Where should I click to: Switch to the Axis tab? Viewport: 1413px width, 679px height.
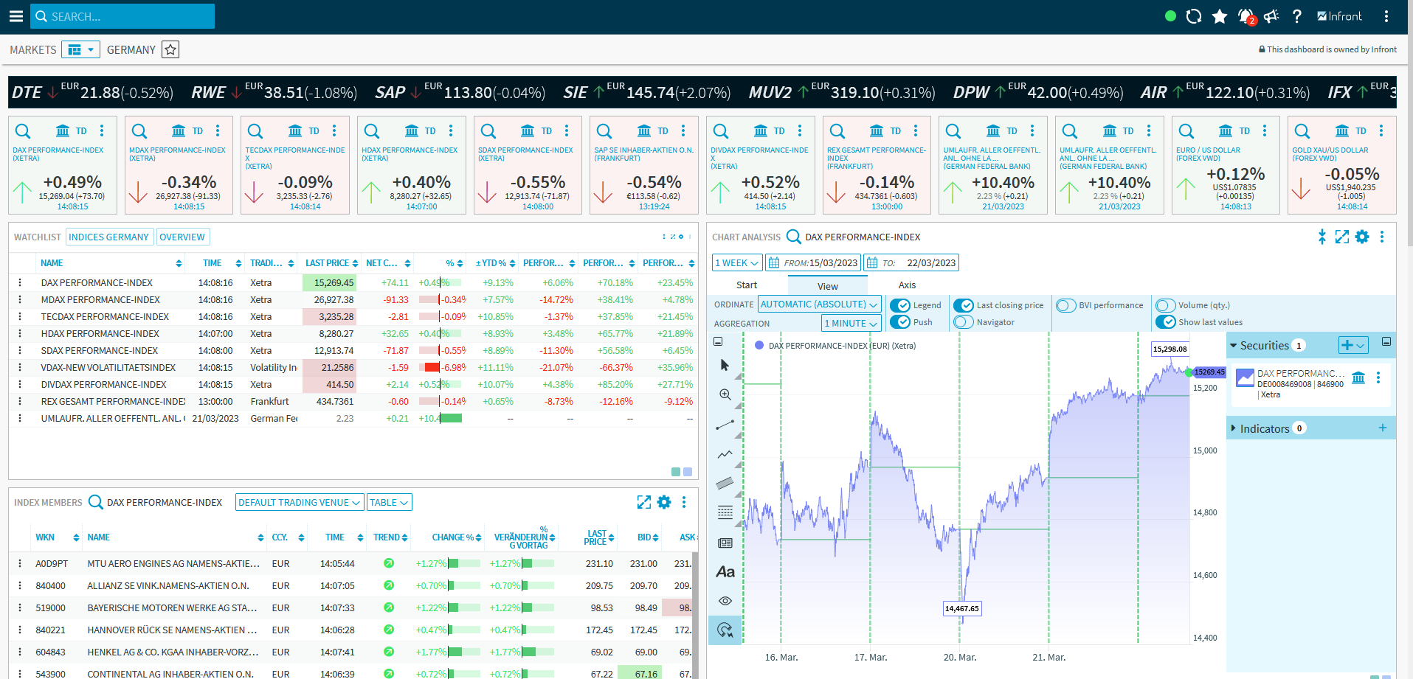pyautogui.click(x=907, y=285)
